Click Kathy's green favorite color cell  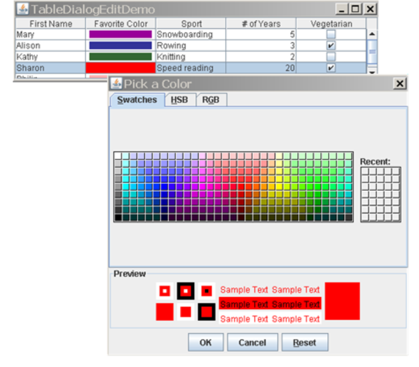click(121, 57)
